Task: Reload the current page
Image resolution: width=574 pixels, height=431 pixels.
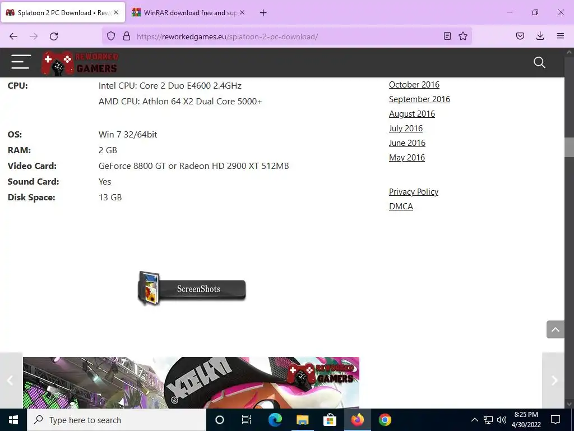Action: pos(54,36)
